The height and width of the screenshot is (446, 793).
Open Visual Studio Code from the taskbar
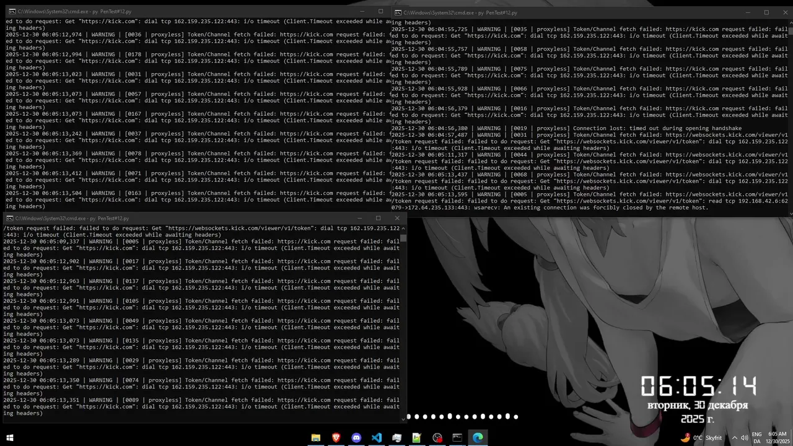377,438
